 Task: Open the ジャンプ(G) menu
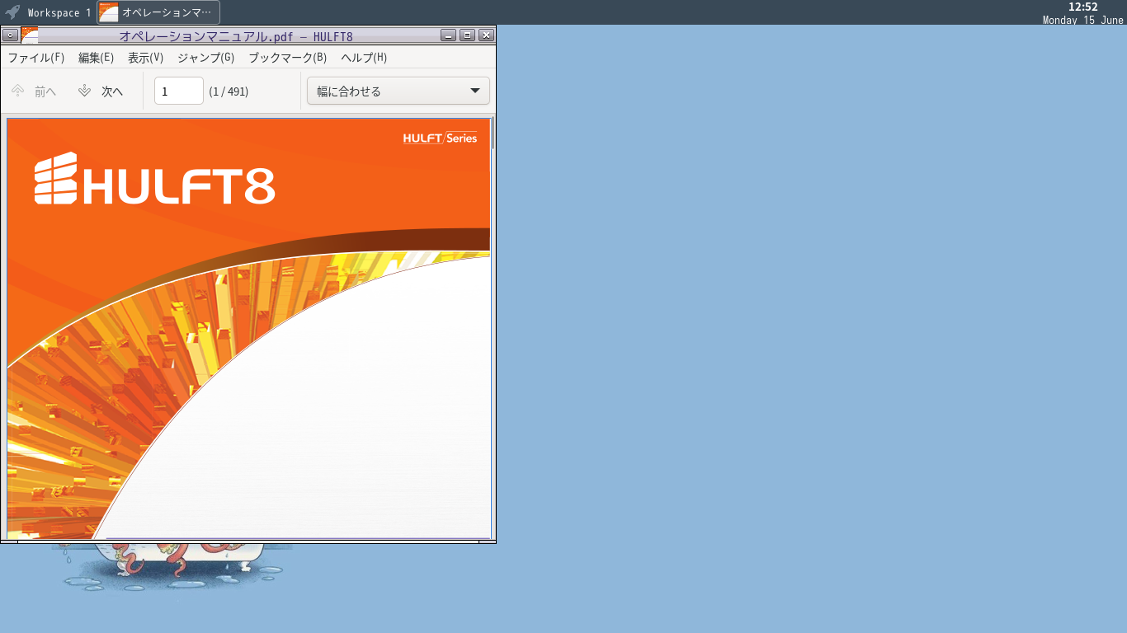point(206,58)
